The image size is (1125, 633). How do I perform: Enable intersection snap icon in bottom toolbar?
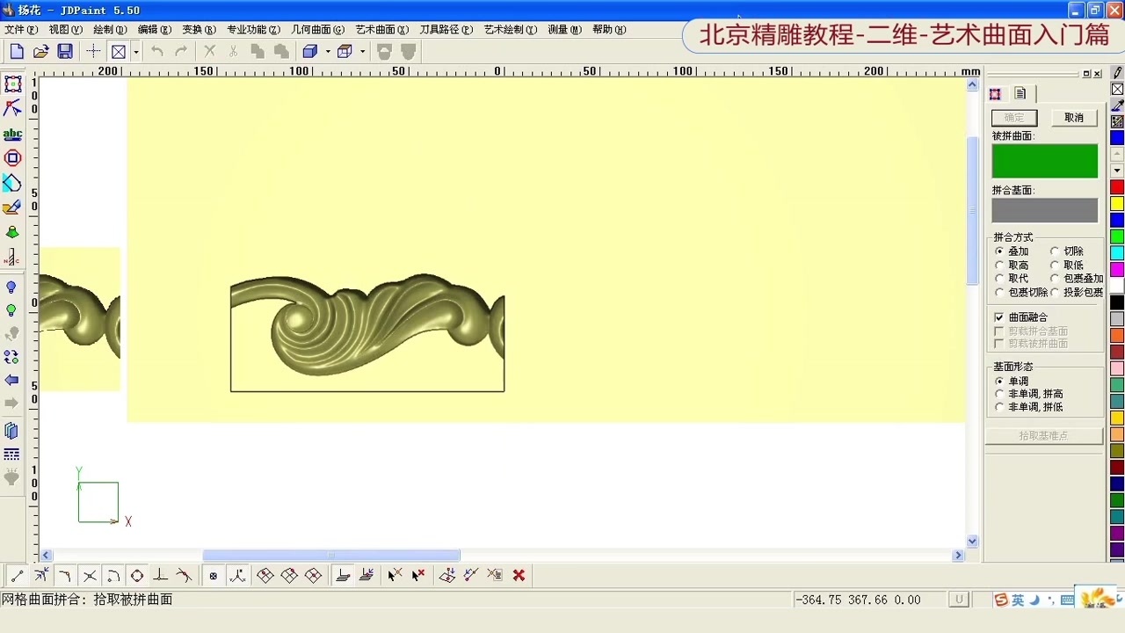point(90,575)
